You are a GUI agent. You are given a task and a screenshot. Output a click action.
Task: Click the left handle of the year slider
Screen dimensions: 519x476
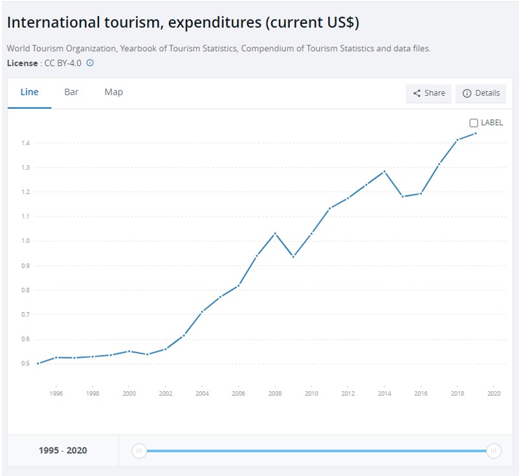click(139, 451)
